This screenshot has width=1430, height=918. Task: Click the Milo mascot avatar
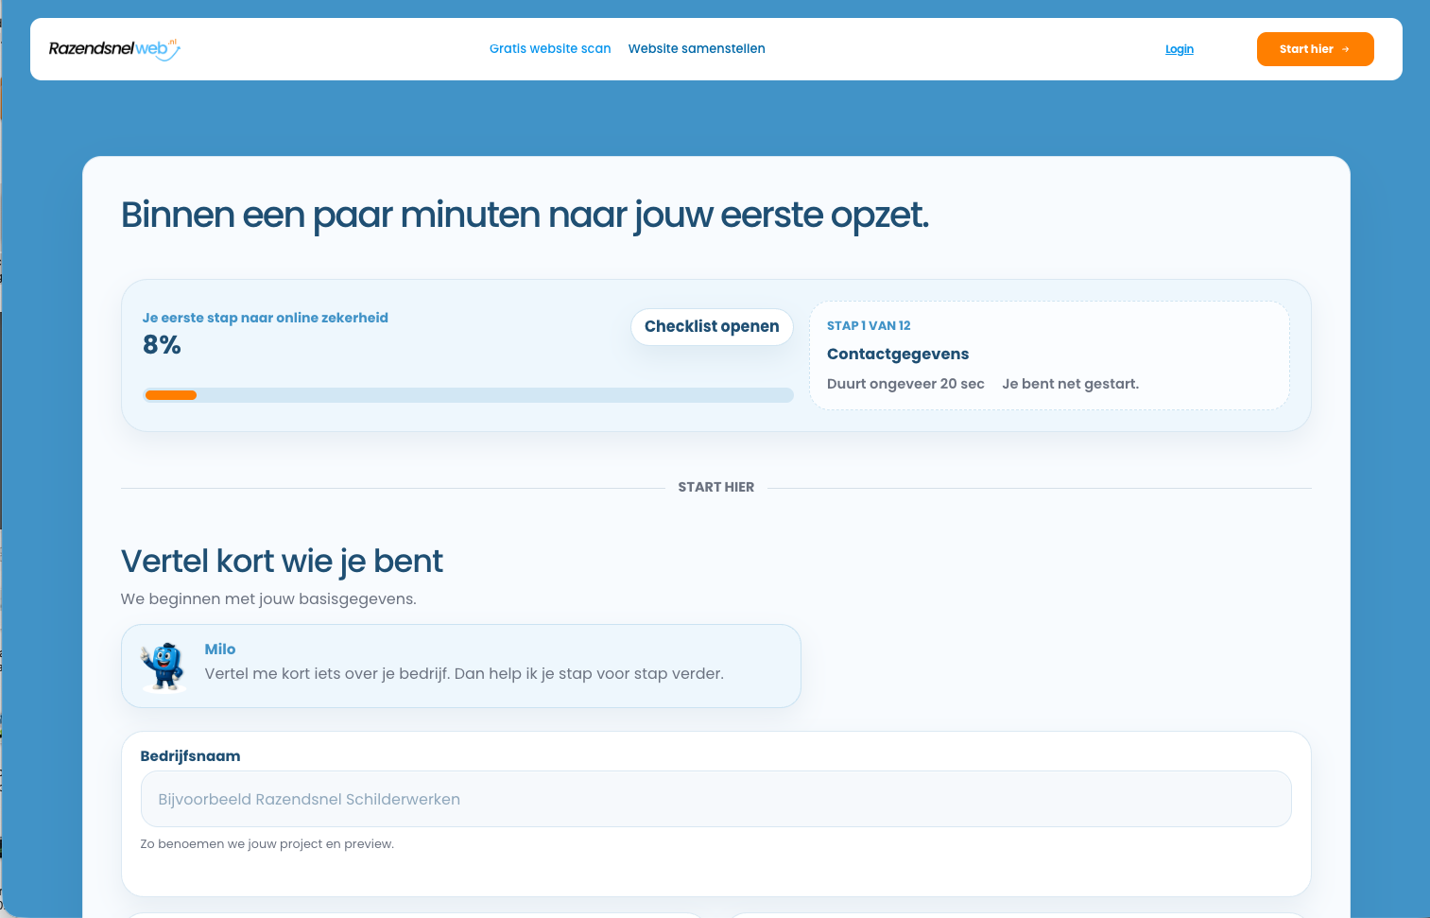click(164, 667)
